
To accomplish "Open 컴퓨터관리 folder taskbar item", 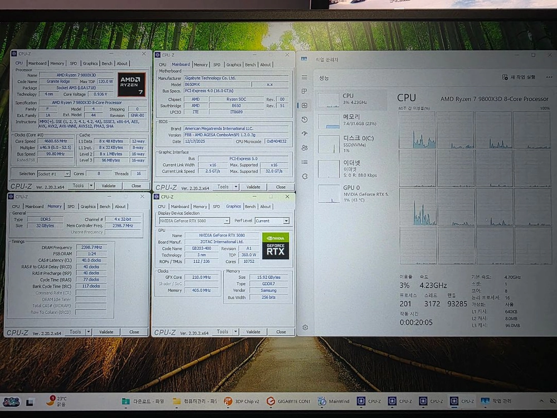I will (194, 401).
